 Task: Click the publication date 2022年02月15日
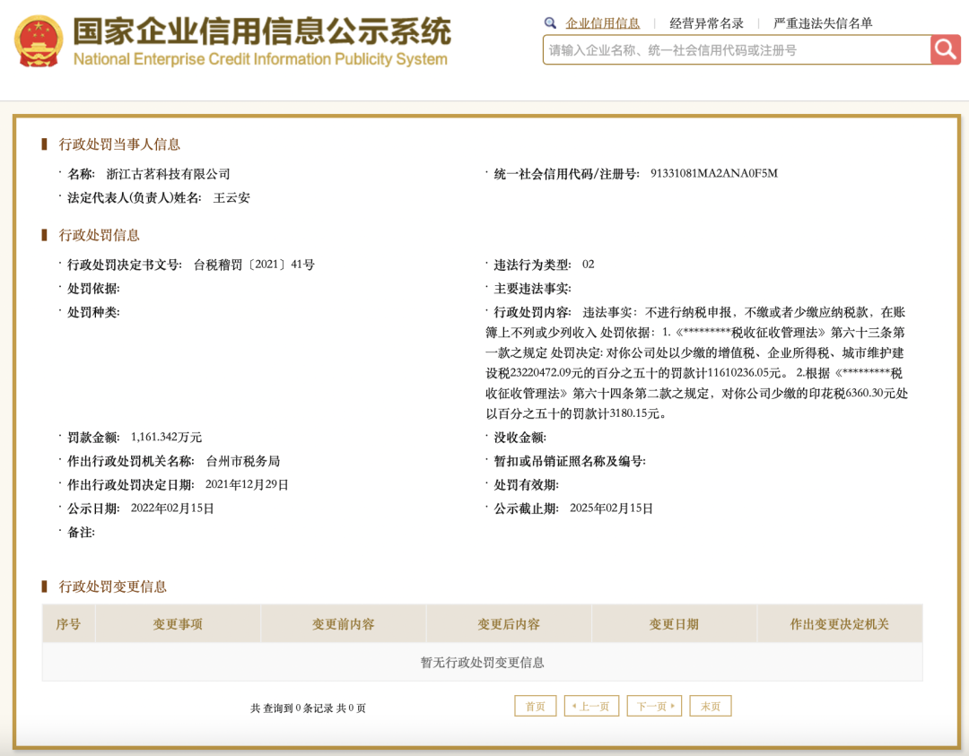[x=172, y=508]
